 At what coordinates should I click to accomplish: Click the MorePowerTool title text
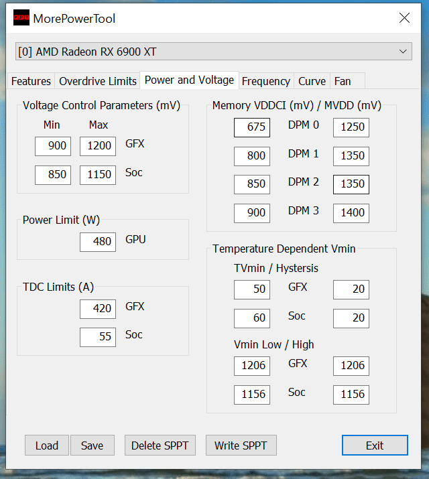click(x=74, y=19)
